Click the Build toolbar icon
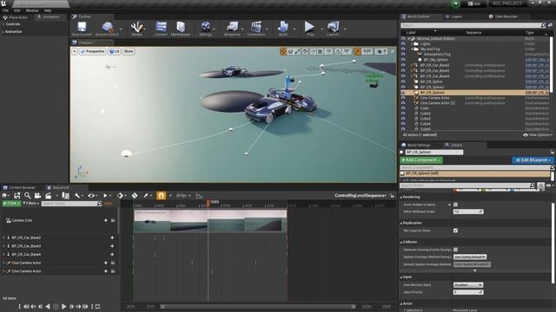 (283, 29)
